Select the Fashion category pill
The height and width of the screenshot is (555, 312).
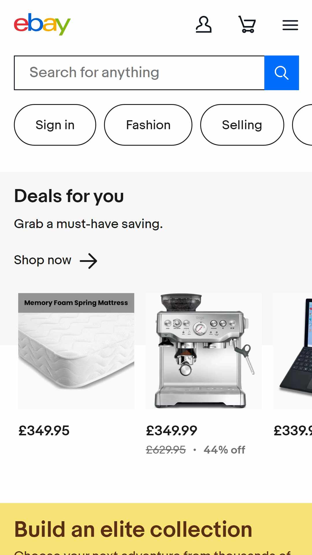pos(148,125)
